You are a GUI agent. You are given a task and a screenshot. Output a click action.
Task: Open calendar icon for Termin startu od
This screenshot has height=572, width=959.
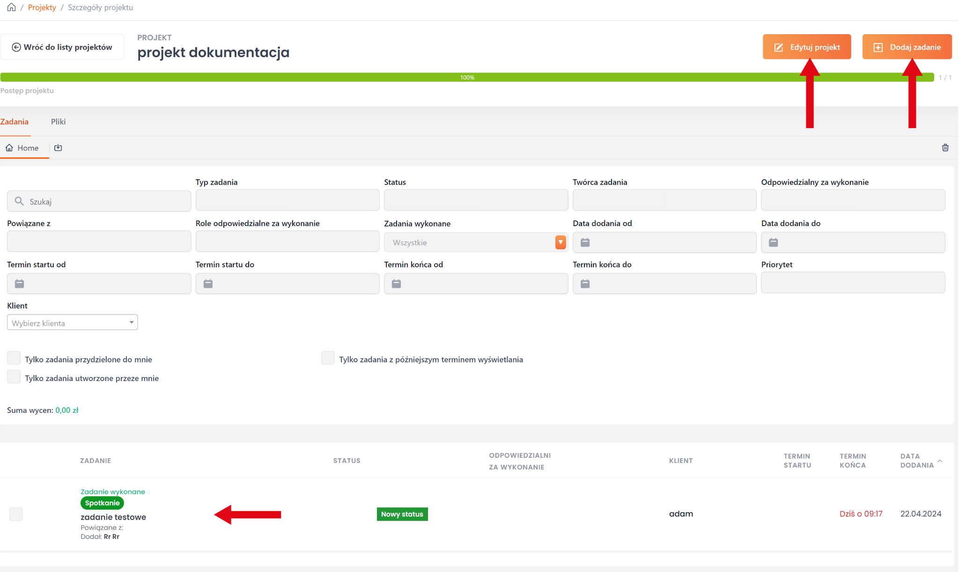19,284
